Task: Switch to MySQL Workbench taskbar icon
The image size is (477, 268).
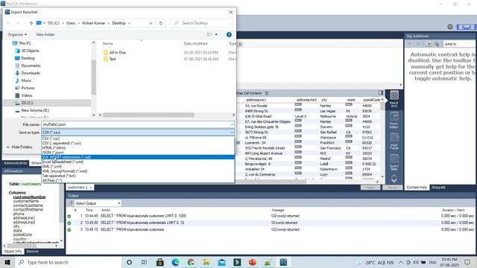Action: pyautogui.click(x=283, y=262)
